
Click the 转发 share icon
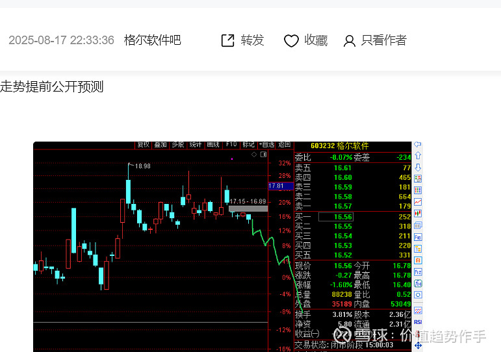click(x=228, y=40)
